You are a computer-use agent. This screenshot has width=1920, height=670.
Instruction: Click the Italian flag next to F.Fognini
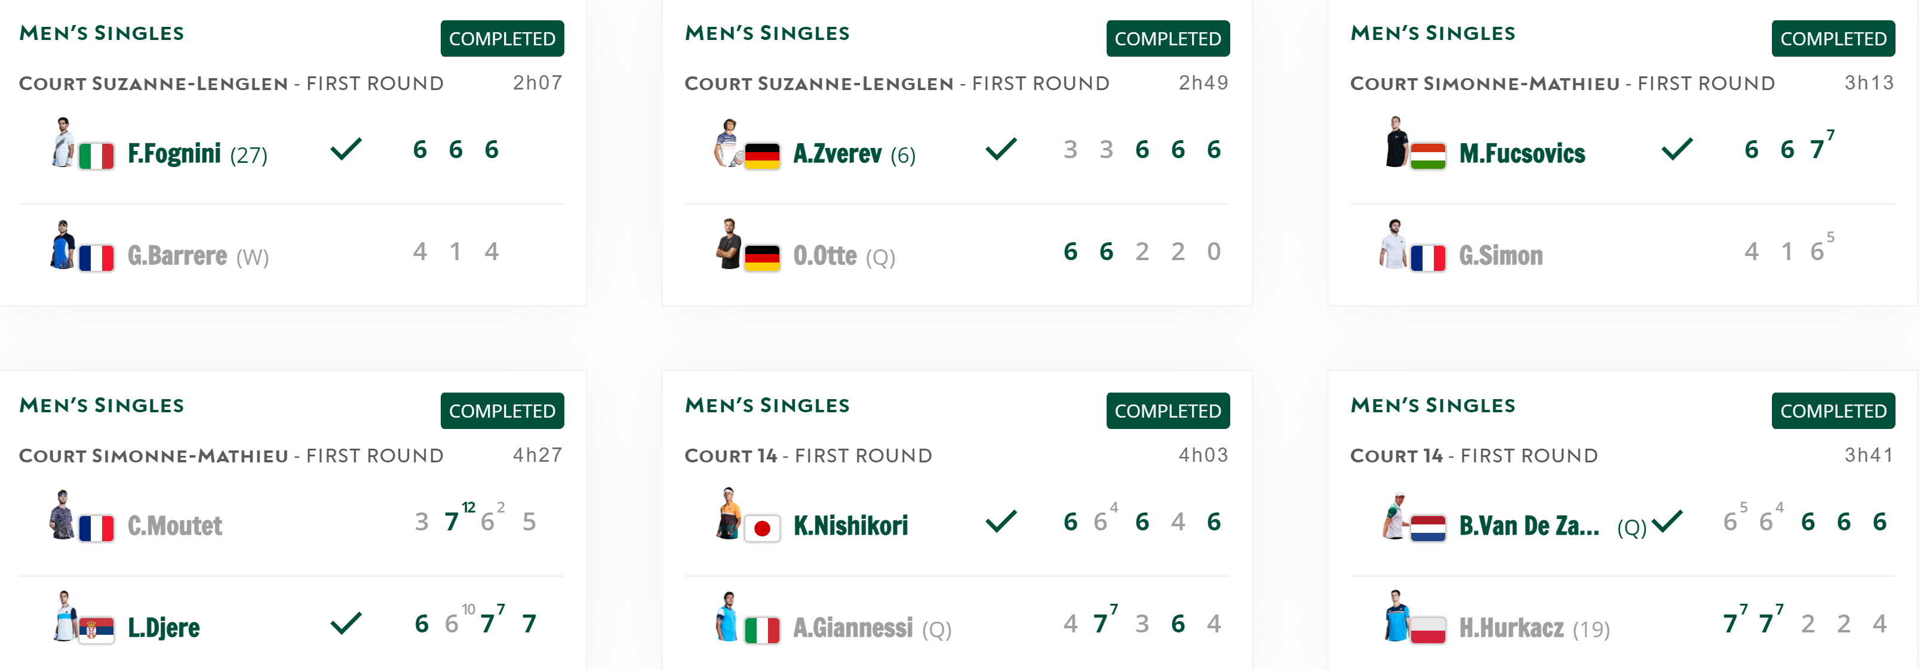point(96,156)
